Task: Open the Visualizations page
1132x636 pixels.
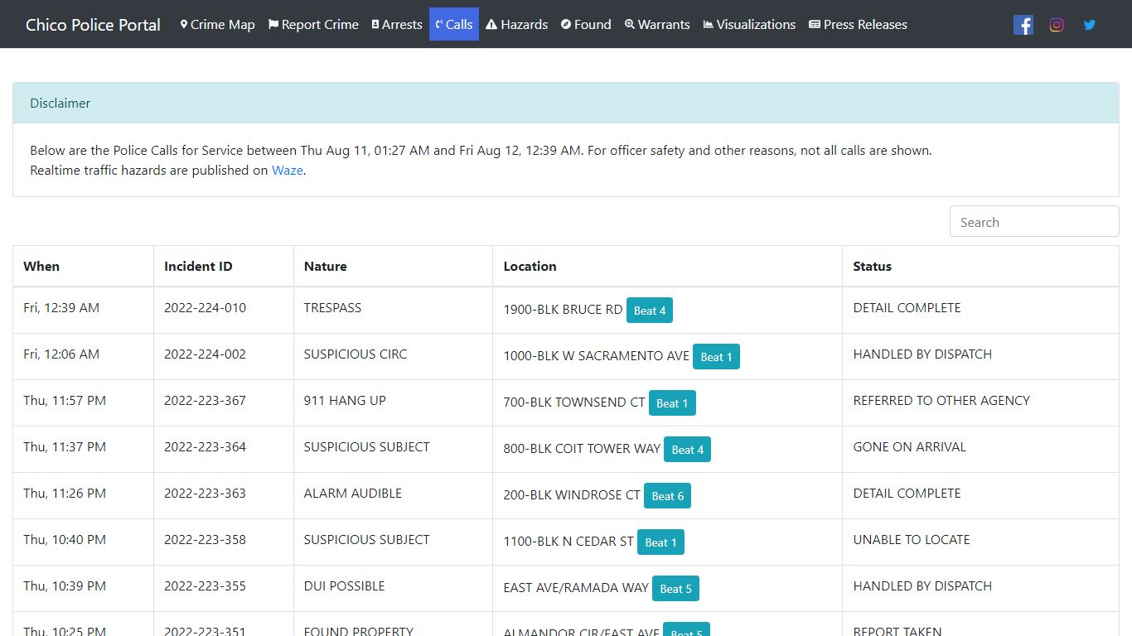Action: click(x=749, y=25)
